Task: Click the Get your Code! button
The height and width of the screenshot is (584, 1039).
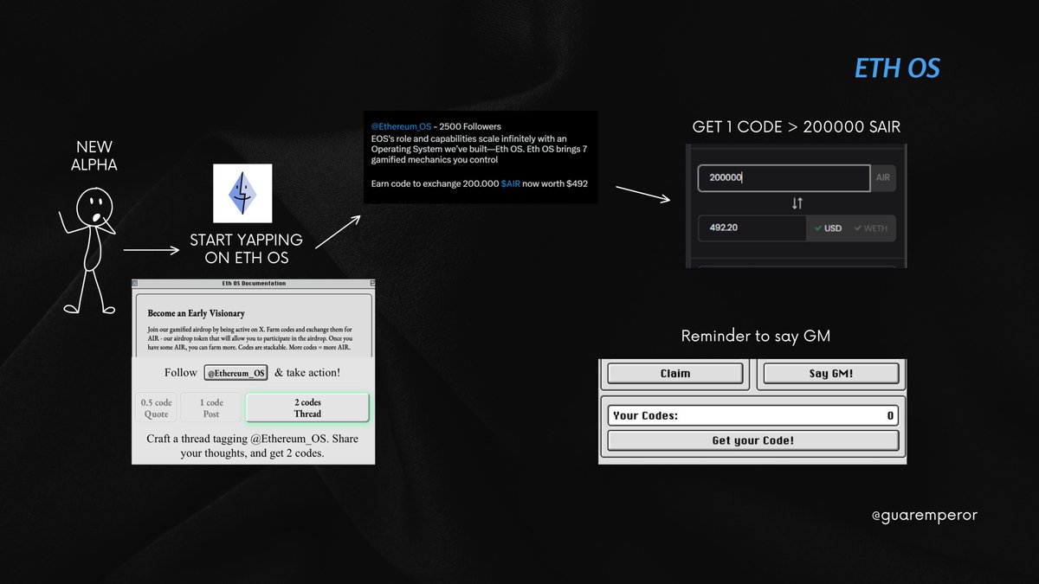Action: click(x=752, y=440)
